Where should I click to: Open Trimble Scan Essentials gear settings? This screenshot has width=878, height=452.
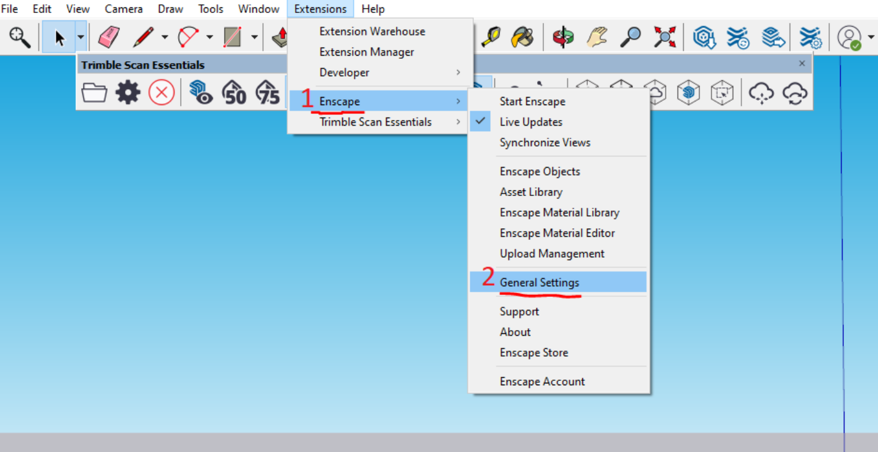[x=128, y=93]
